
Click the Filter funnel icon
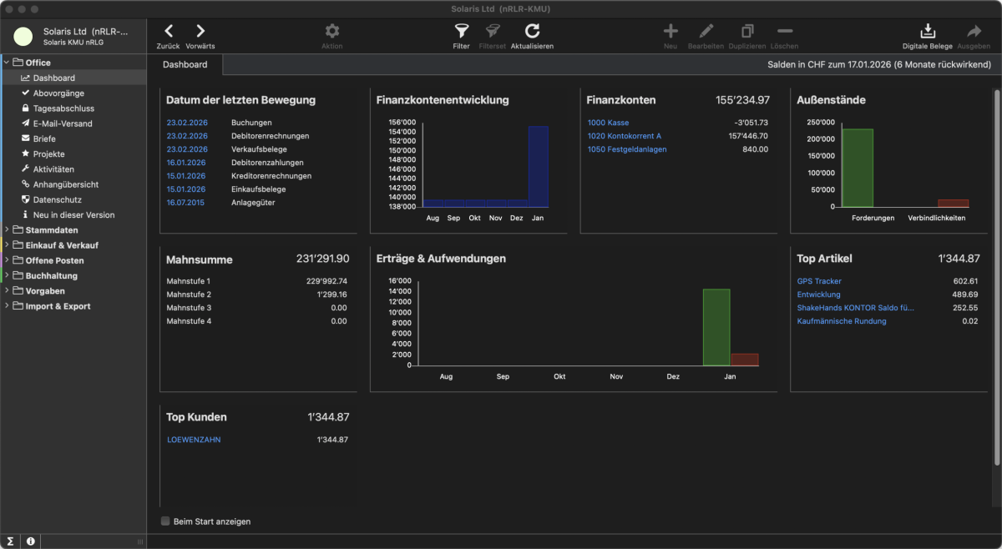point(461,32)
